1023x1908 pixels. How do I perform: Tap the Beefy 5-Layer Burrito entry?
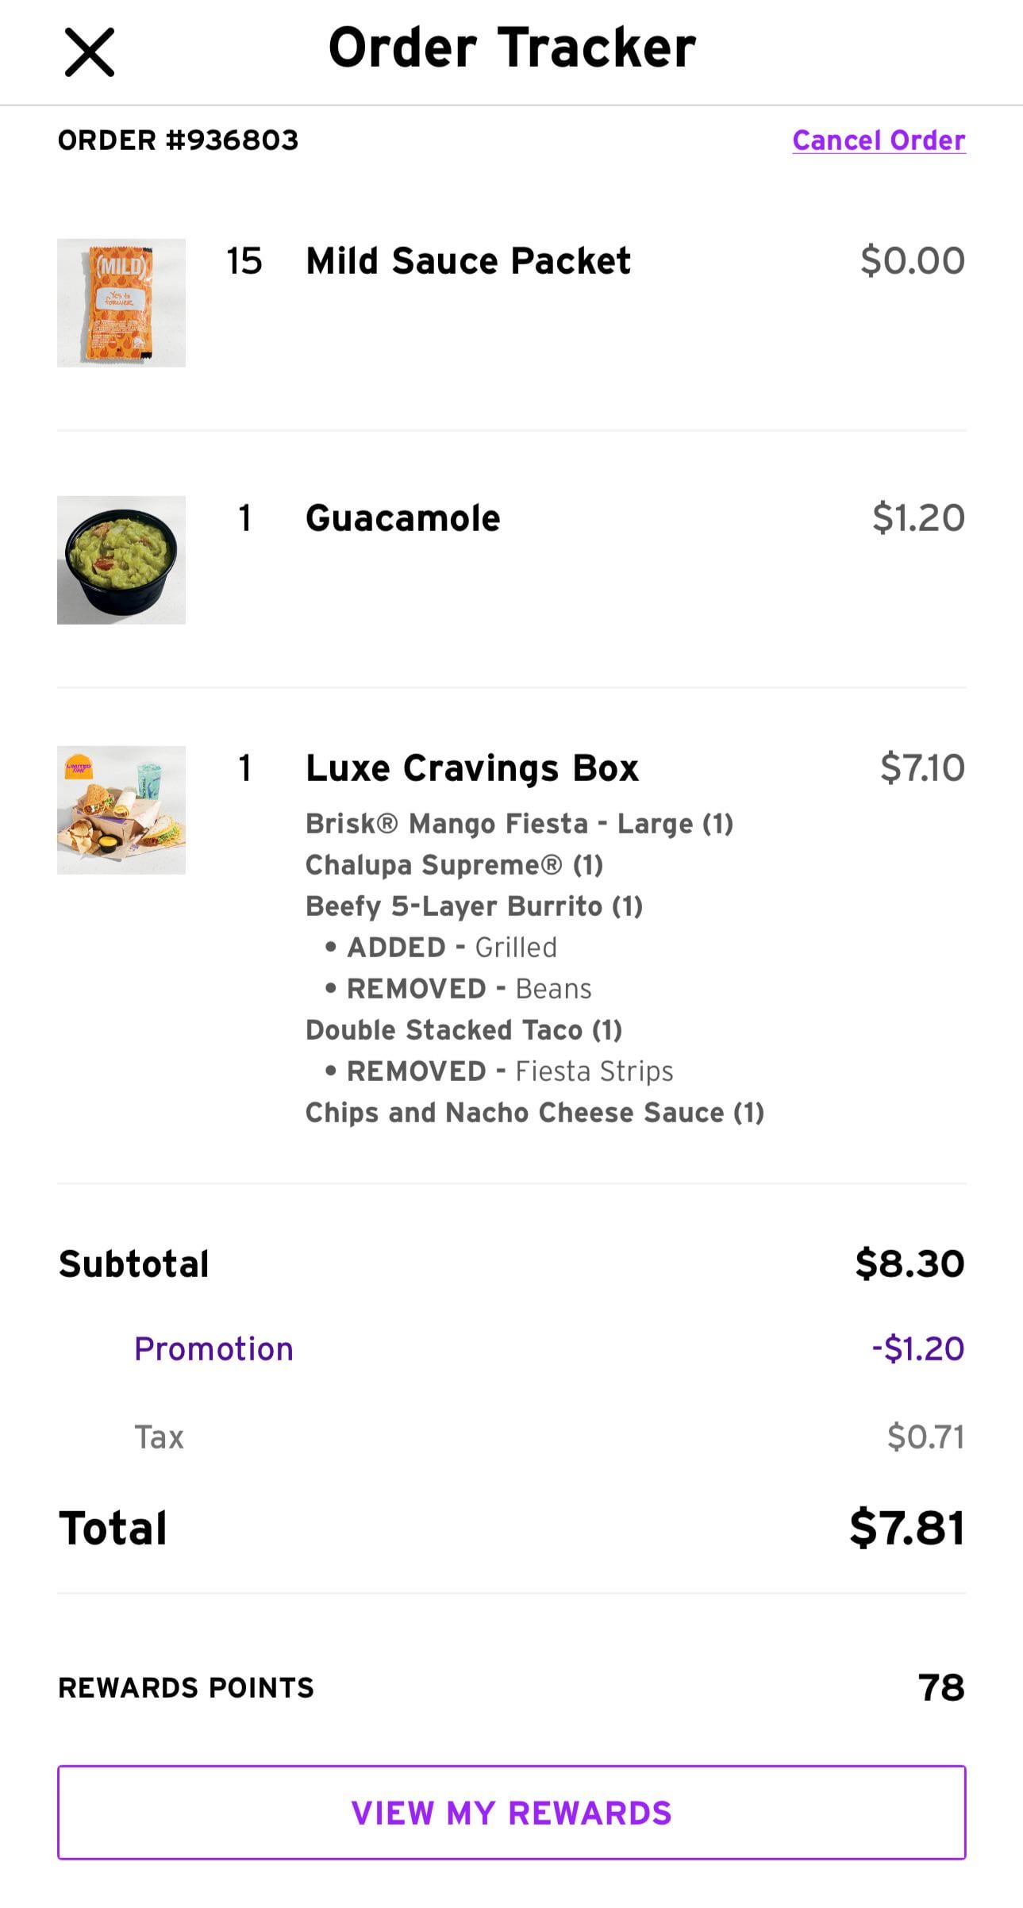click(474, 906)
